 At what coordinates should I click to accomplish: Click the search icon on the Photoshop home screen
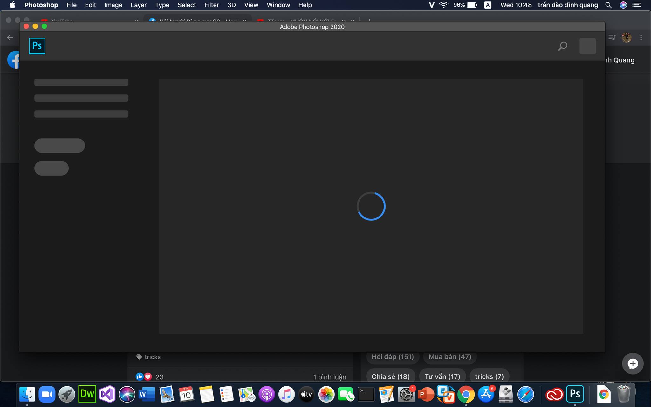coord(563,46)
